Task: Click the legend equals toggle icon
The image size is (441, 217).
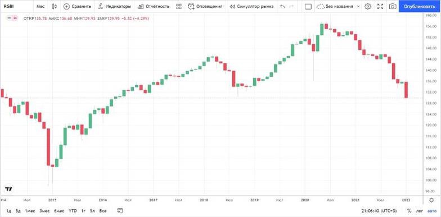Action: (15, 18)
